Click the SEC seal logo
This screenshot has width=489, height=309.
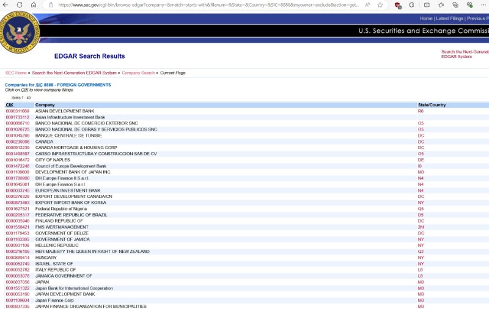pos(20,32)
